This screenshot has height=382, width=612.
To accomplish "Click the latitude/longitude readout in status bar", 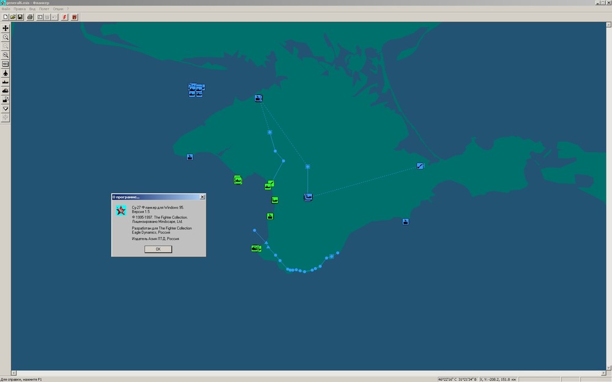I will pos(457,380).
